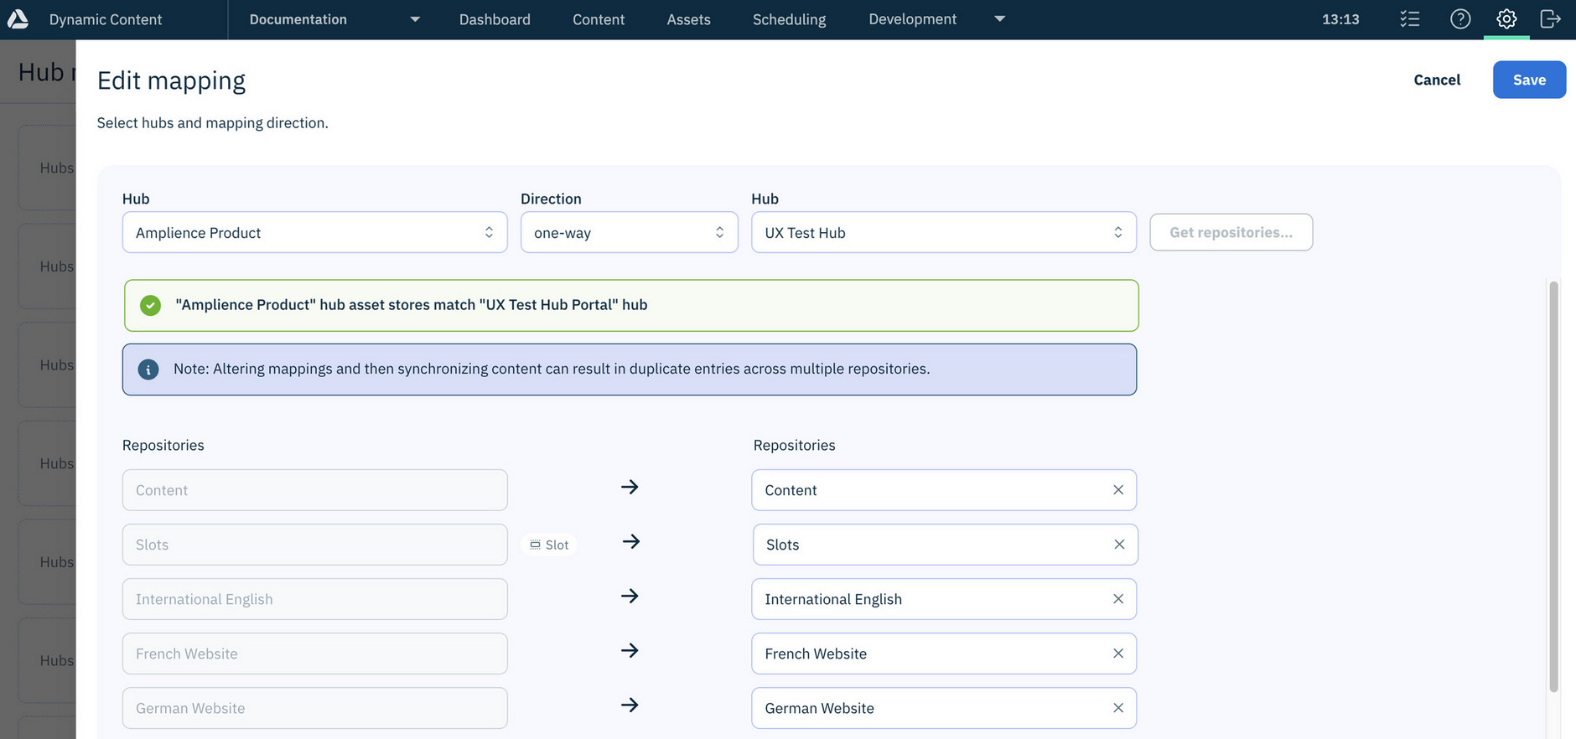This screenshot has height=739, width=1576.
Task: Click the Documentation hub name
Action: tap(298, 19)
